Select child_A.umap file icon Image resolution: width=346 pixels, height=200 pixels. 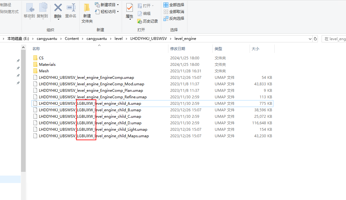35,103
